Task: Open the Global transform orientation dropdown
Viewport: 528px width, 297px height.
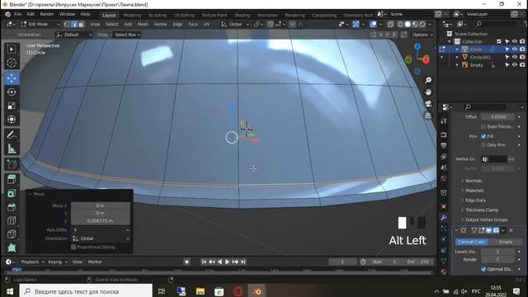Action: coord(234,24)
